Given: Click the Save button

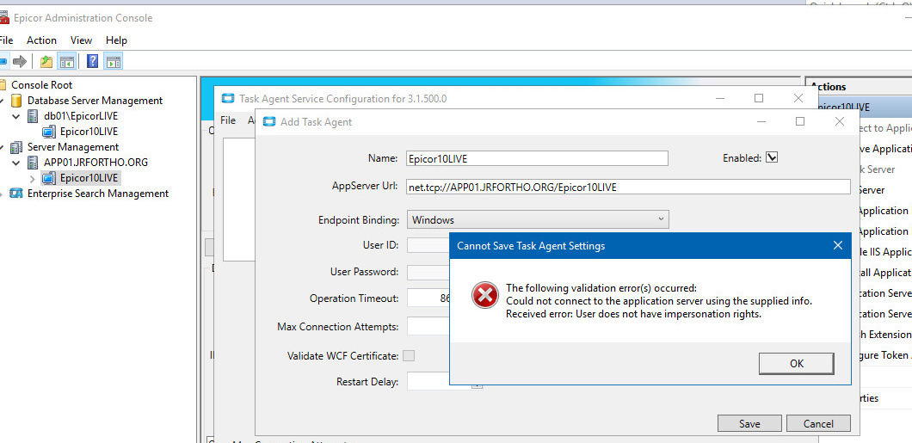Looking at the screenshot, I should [749, 424].
